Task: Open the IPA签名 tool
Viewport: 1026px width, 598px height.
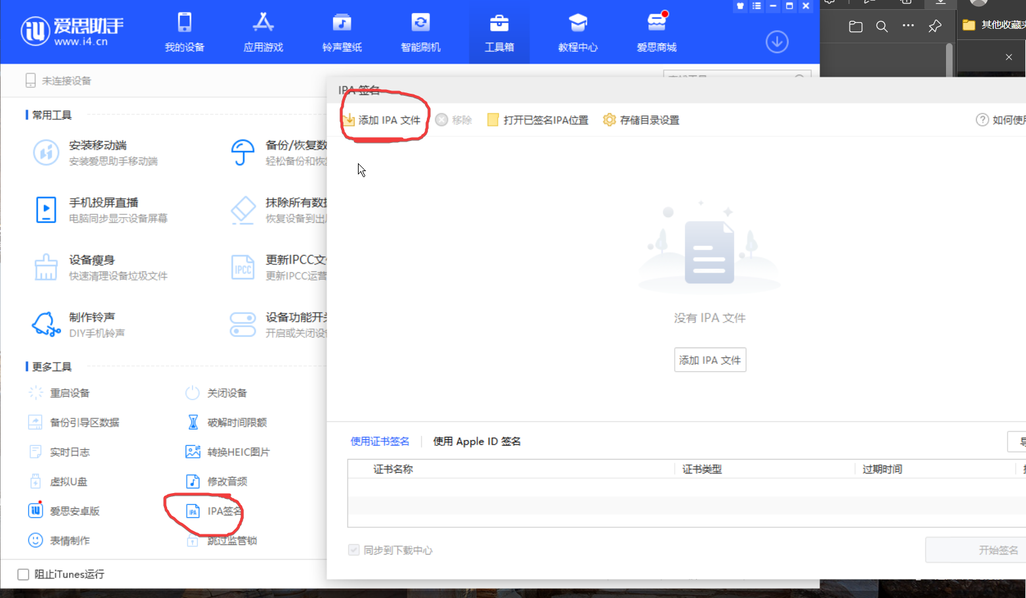Action: point(214,511)
